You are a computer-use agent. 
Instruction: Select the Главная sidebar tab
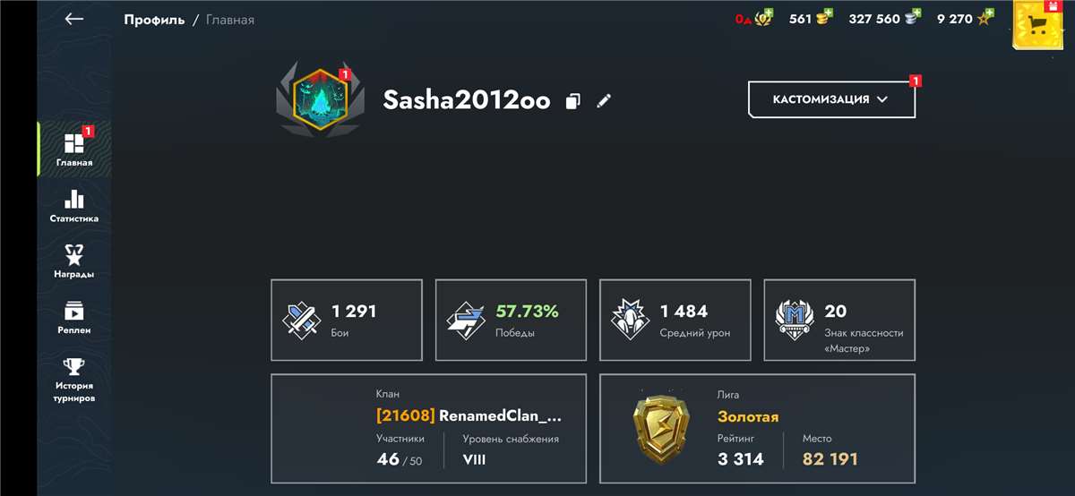tap(74, 149)
